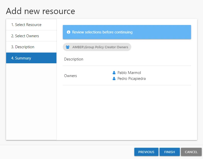Viewport: 203px width, 159px height.
Task: Cancel the Add new resource wizard
Action: coord(191,152)
